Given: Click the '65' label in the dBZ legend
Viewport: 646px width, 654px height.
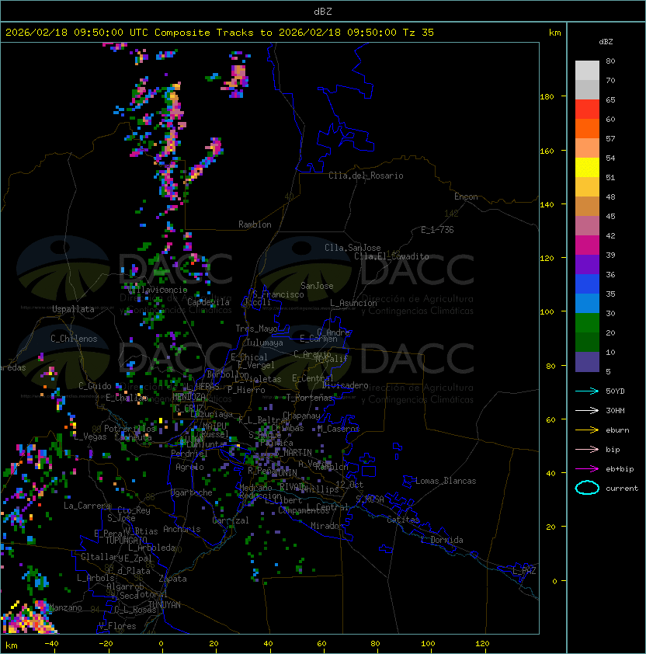Looking at the screenshot, I should (x=610, y=99).
